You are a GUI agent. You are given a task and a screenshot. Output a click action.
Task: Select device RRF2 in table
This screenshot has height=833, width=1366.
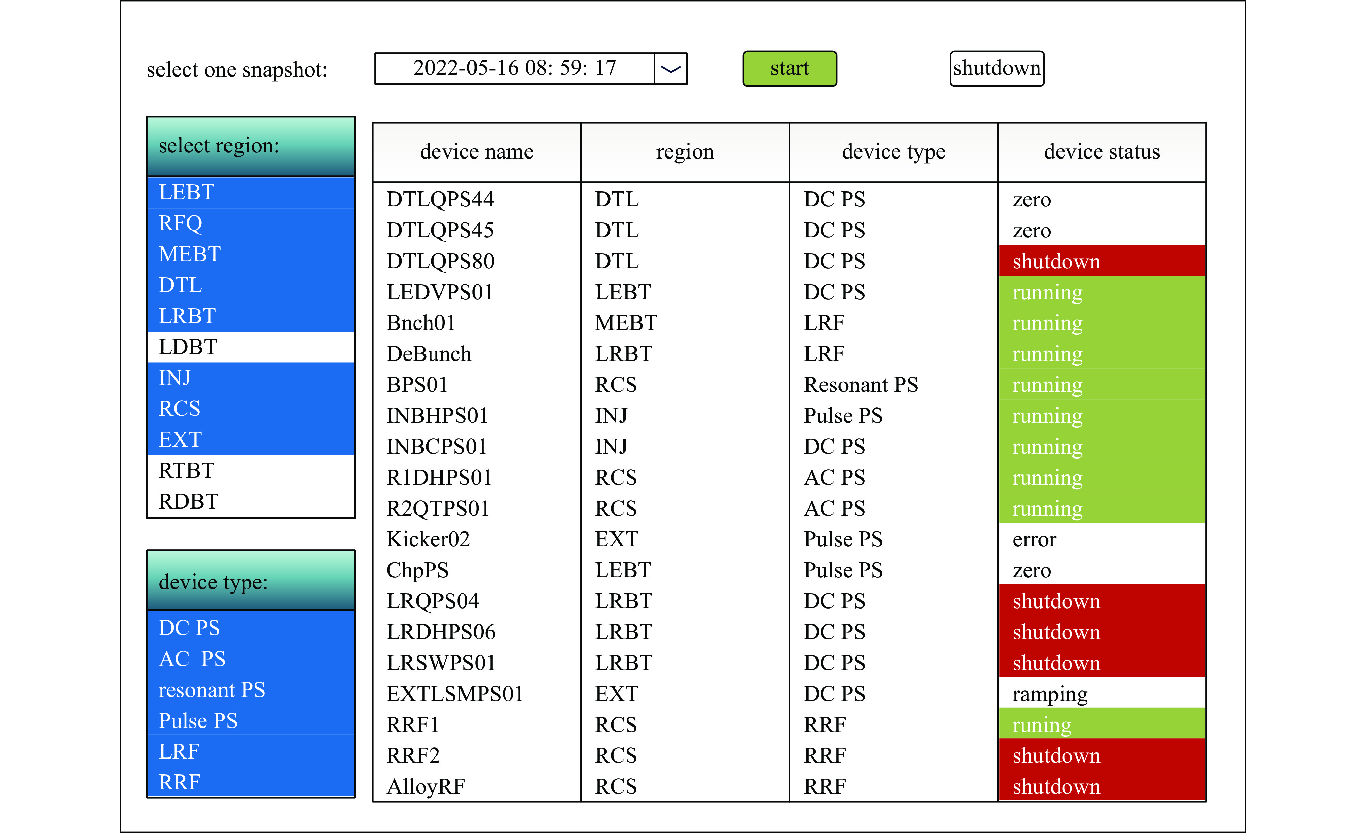413,756
